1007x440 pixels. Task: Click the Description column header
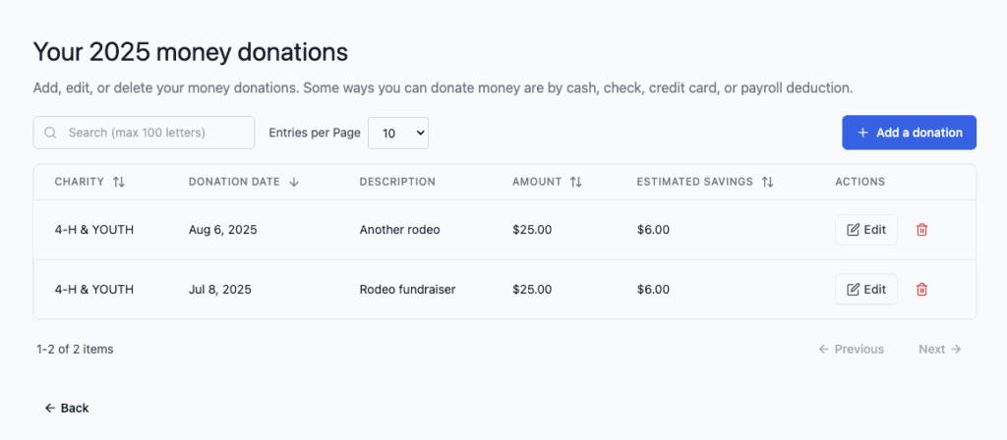point(397,182)
